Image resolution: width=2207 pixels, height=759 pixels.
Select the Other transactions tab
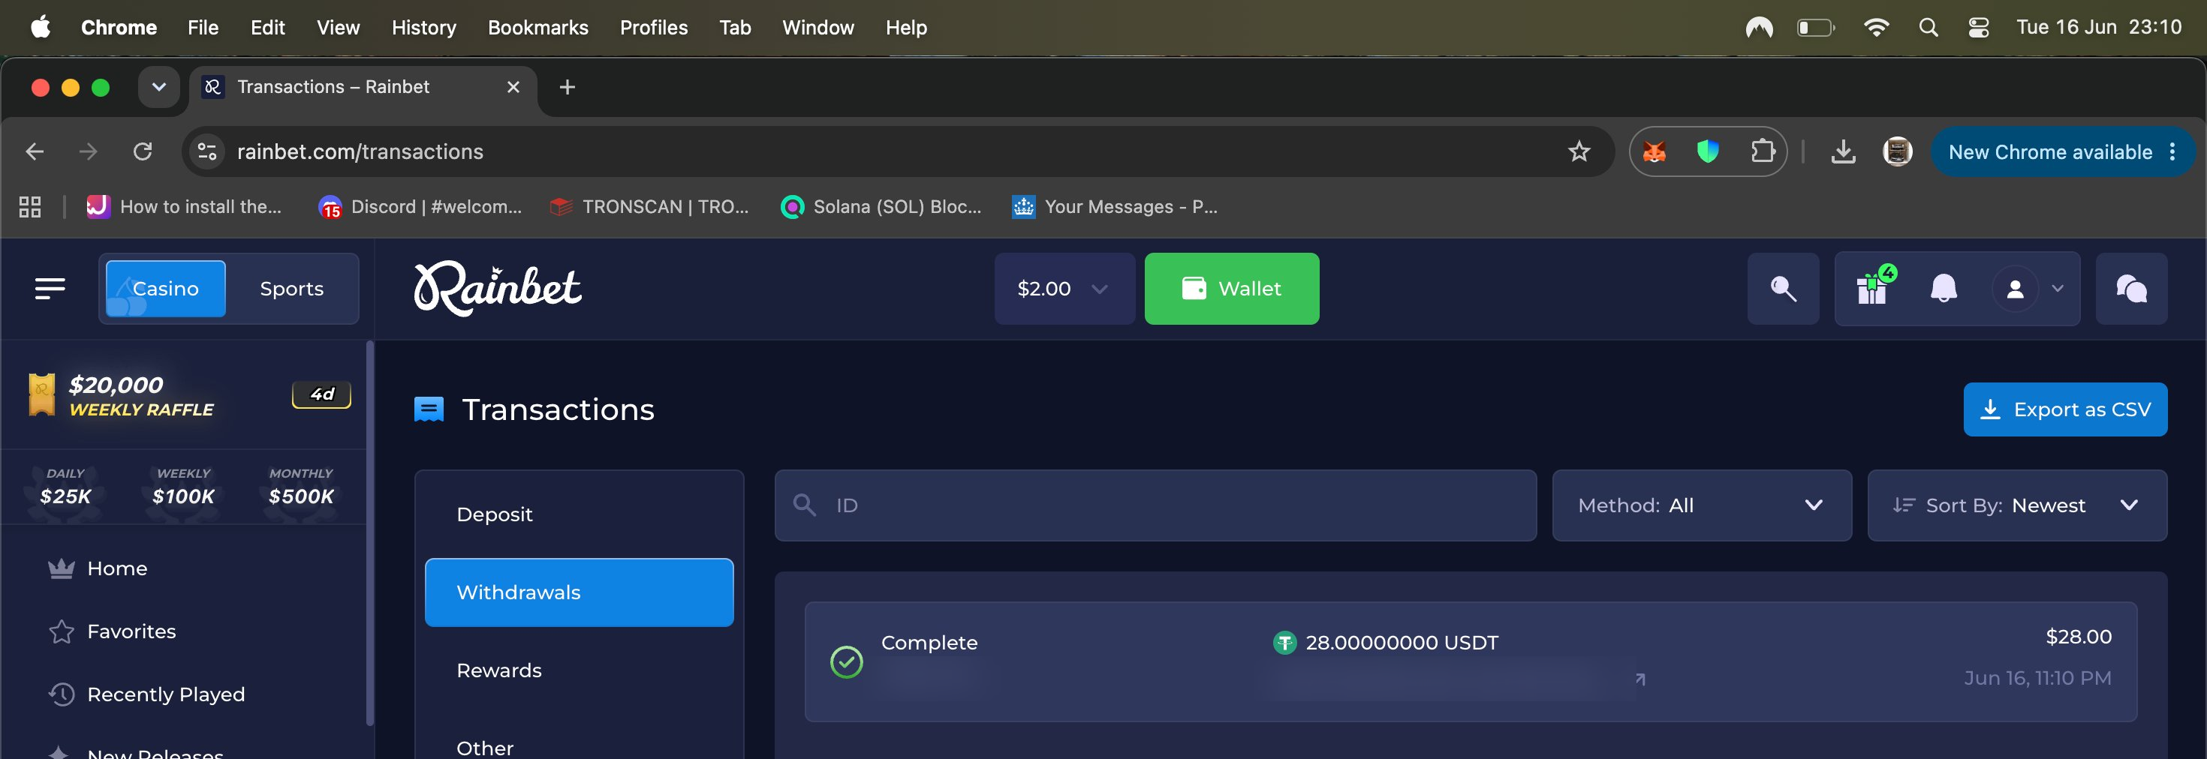tap(580, 747)
